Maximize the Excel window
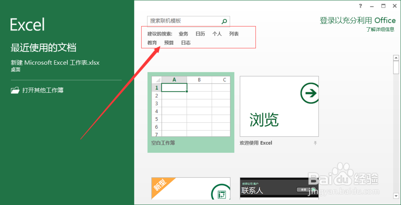Screen dimensions: 401x205 tap(383, 6)
